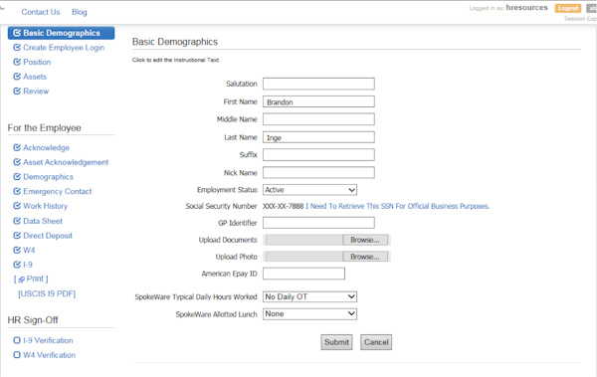Click checkmark icon next to Assets
Image resolution: width=597 pixels, height=377 pixels.
17,77
